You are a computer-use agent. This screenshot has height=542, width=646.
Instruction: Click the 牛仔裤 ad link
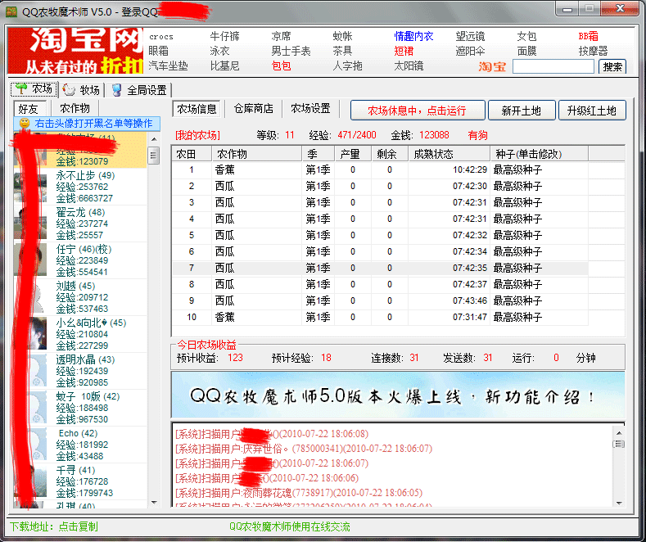[224, 36]
